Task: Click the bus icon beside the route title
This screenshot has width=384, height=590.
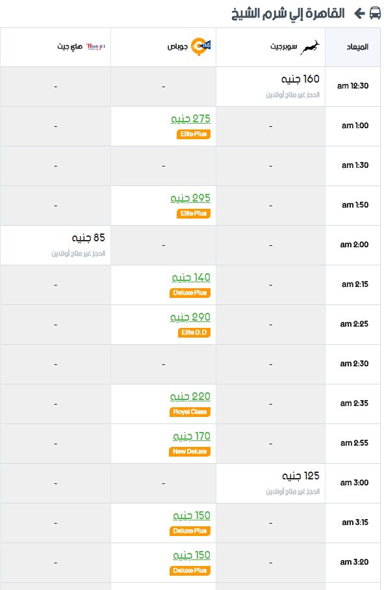Action: (x=375, y=13)
